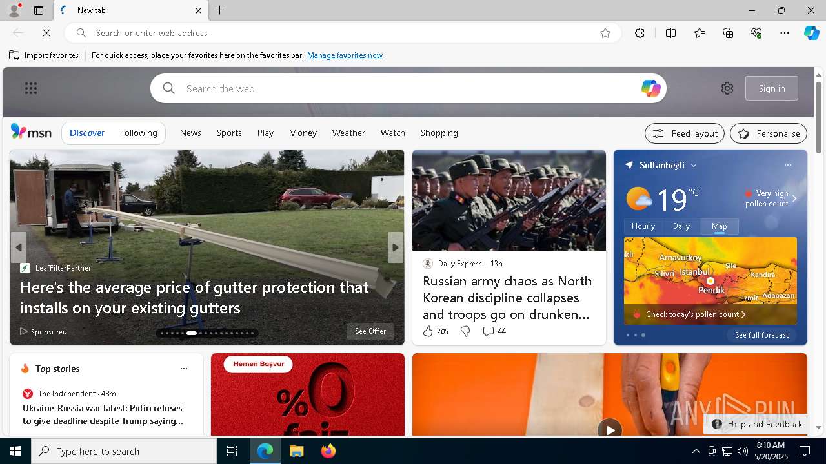The height and width of the screenshot is (464, 826).
Task: Add this page to favorites star
Action: 605,33
